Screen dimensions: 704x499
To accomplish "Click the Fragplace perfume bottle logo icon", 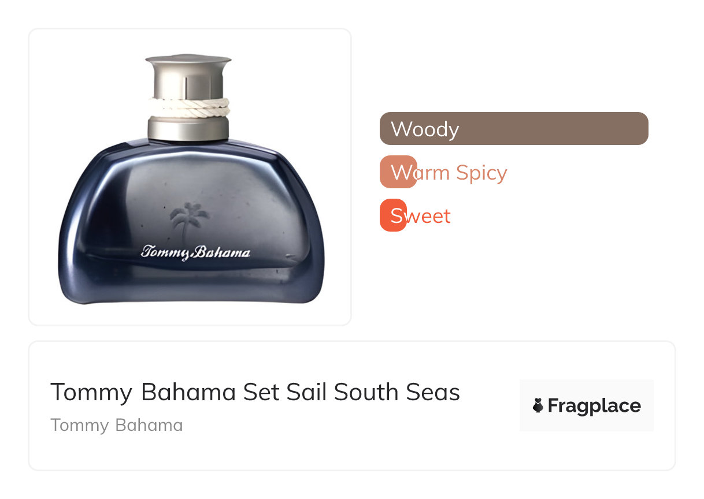I will coord(538,406).
